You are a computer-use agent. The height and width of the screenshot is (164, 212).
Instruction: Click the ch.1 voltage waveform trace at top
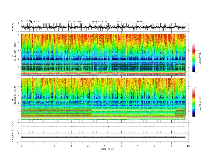coord(103,27)
